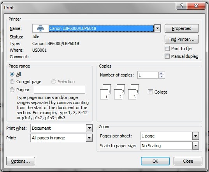Click the third collate preview page icon
Image resolution: width=209 pixels, height=172 pixels.
133,92
